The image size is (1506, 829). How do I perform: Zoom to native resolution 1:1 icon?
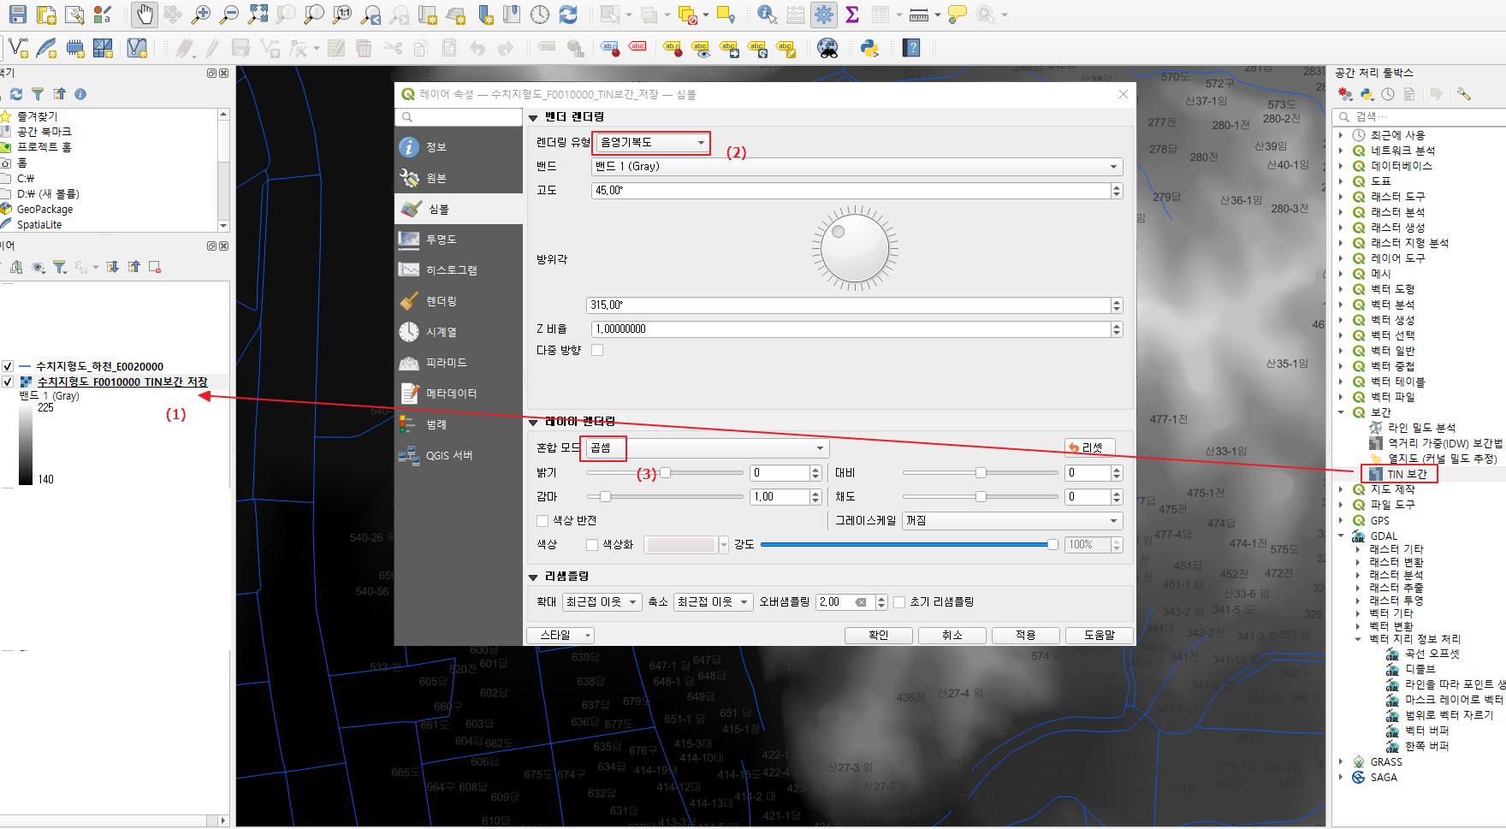click(x=342, y=14)
